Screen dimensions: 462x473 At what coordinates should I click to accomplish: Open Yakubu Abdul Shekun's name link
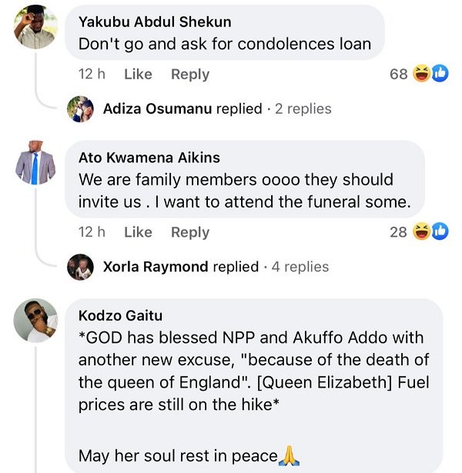(155, 22)
